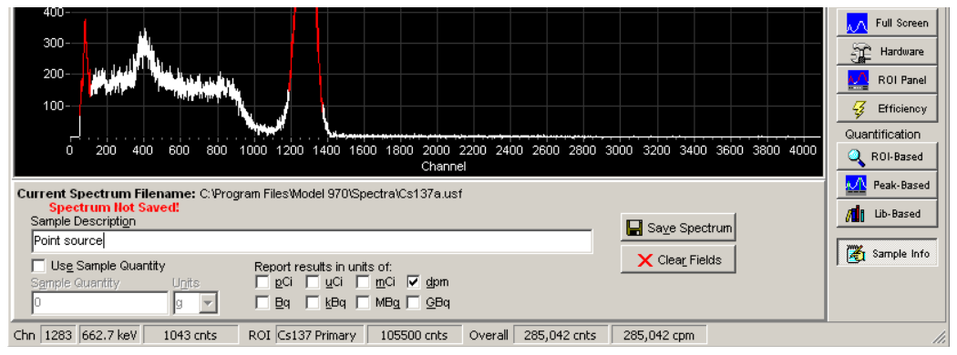957x355 pixels.
Task: Click the Spectrum Not Saved! warning
Action: click(x=114, y=208)
